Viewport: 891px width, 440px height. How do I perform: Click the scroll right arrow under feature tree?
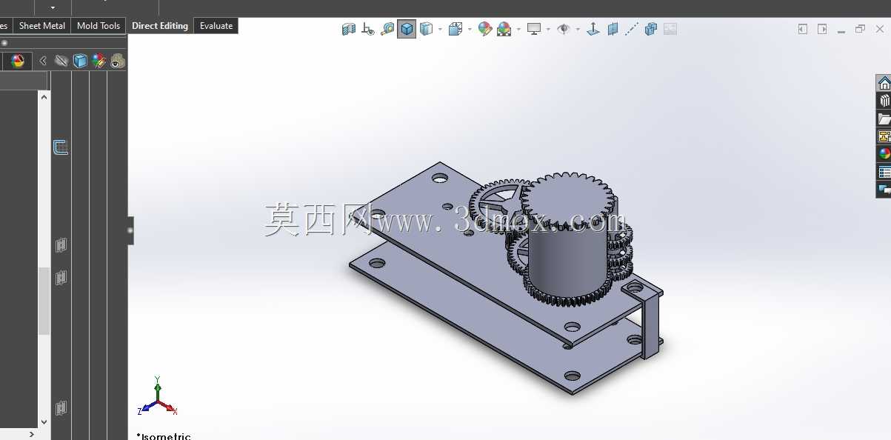pyautogui.click(x=32, y=434)
